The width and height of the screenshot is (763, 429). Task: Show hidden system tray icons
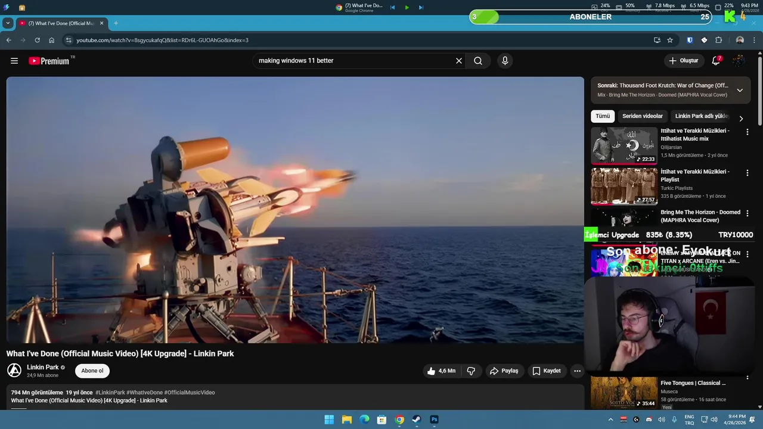pyautogui.click(x=610, y=419)
